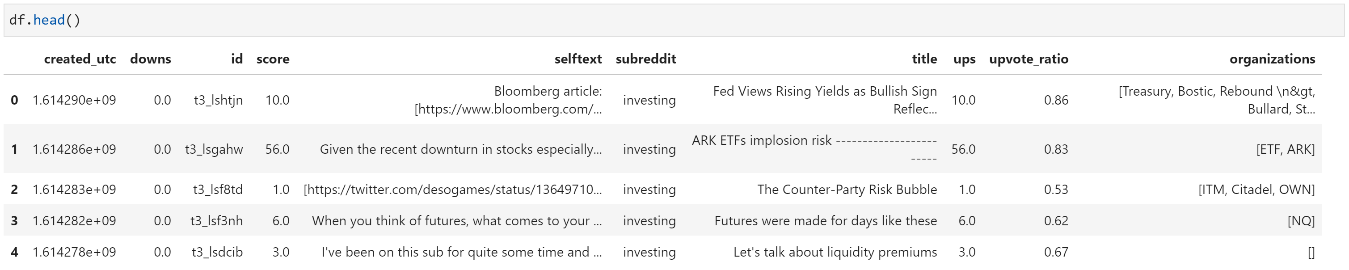Click the df.head() code cell
Screen dimensions: 1349x270
coord(674,21)
